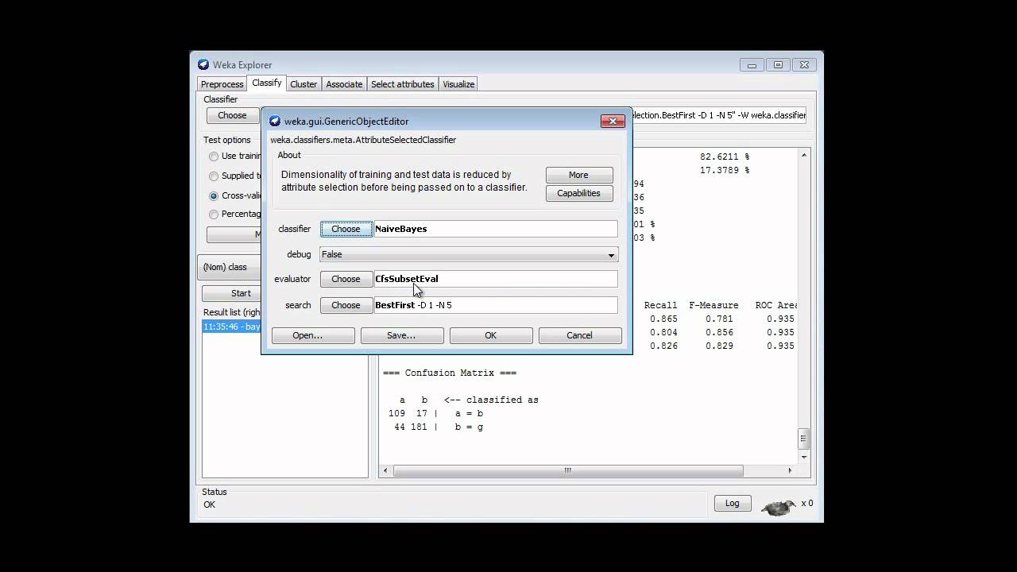Click the BestFirst -D 1 -N 5 field

(495, 305)
